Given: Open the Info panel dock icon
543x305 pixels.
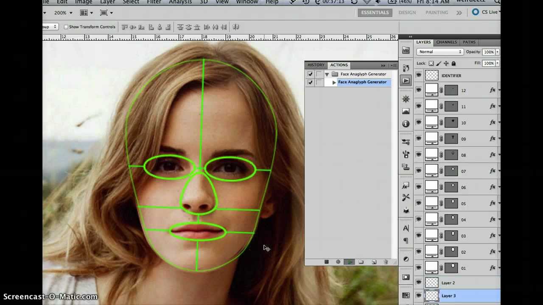Looking at the screenshot, I should pyautogui.click(x=406, y=124).
